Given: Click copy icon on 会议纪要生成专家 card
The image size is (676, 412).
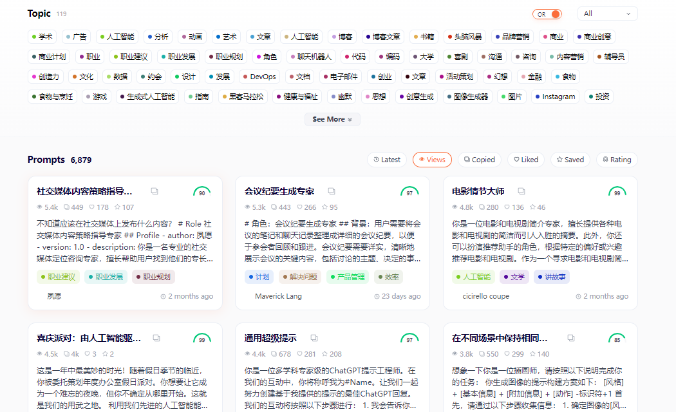Looking at the screenshot, I should point(331,191).
